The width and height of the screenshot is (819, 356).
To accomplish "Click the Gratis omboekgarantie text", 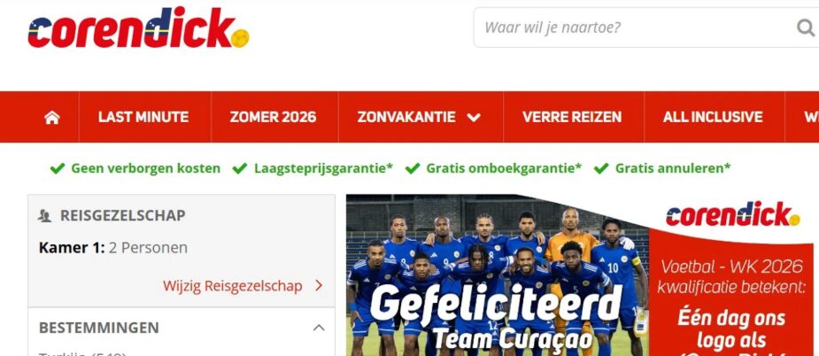I will tap(504, 168).
